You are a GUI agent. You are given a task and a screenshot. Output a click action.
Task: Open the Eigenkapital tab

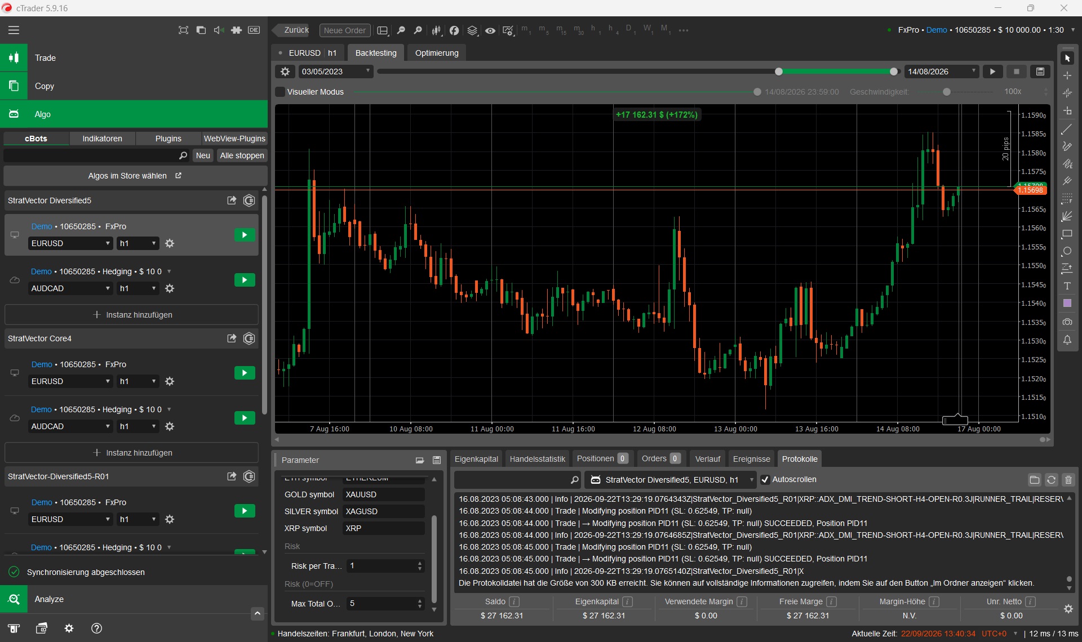point(476,459)
